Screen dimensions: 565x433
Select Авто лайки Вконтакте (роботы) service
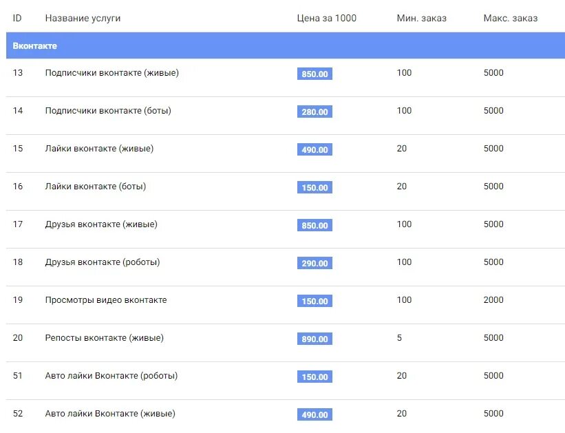tap(111, 376)
